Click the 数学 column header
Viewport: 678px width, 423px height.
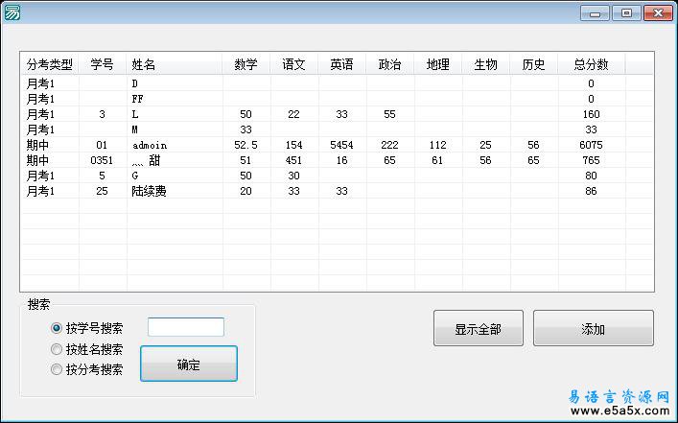click(x=246, y=64)
